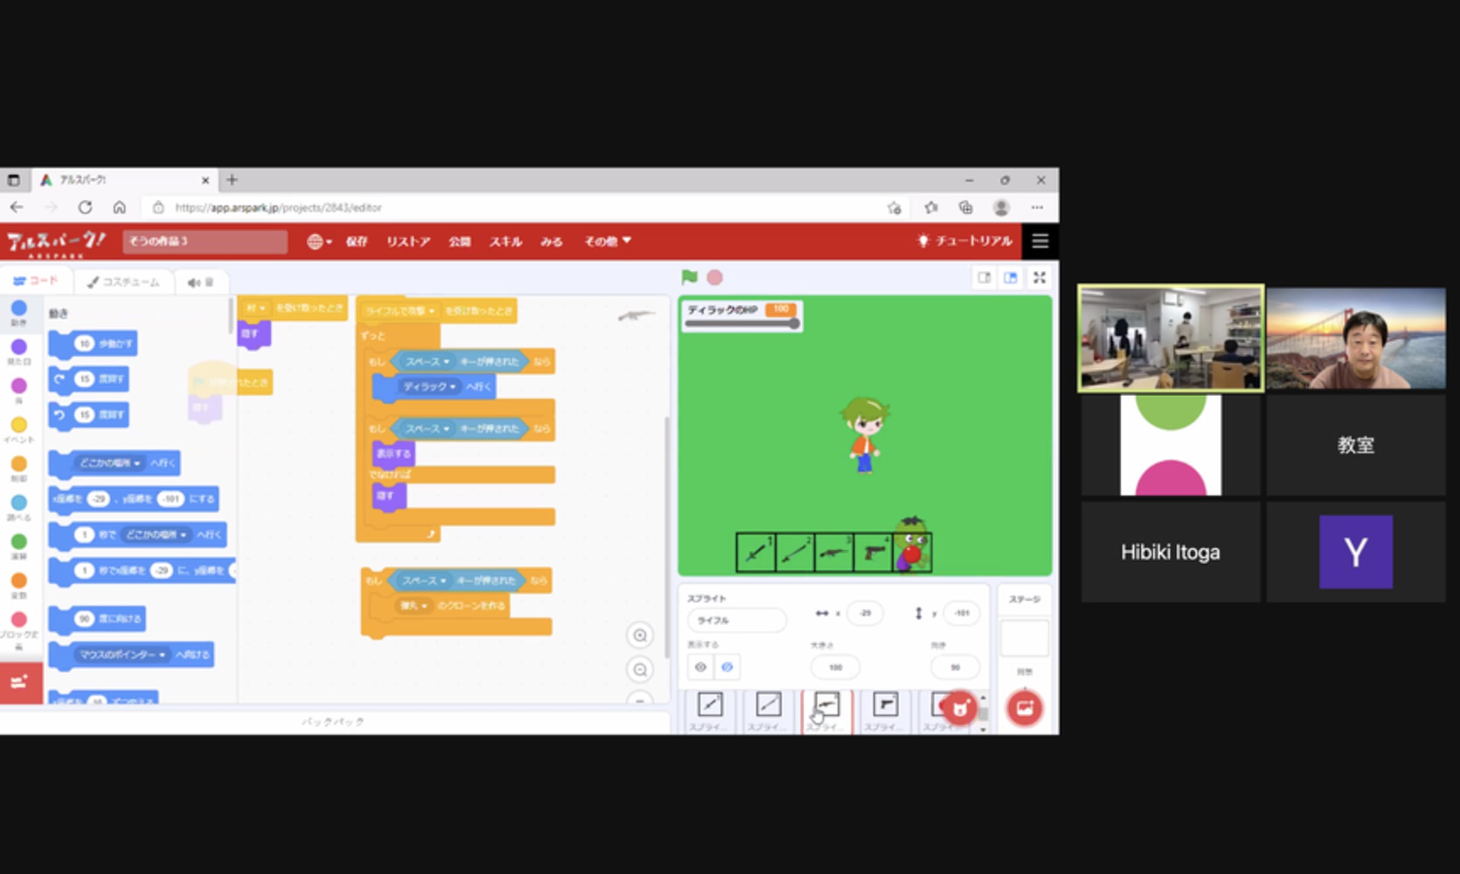
Task: Open the チュートリアル tutorial link
Action: click(965, 241)
